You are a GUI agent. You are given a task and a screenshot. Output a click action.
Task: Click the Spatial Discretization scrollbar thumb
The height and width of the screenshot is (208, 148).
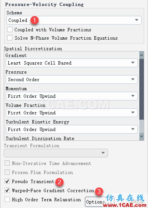[x=142, y=89]
